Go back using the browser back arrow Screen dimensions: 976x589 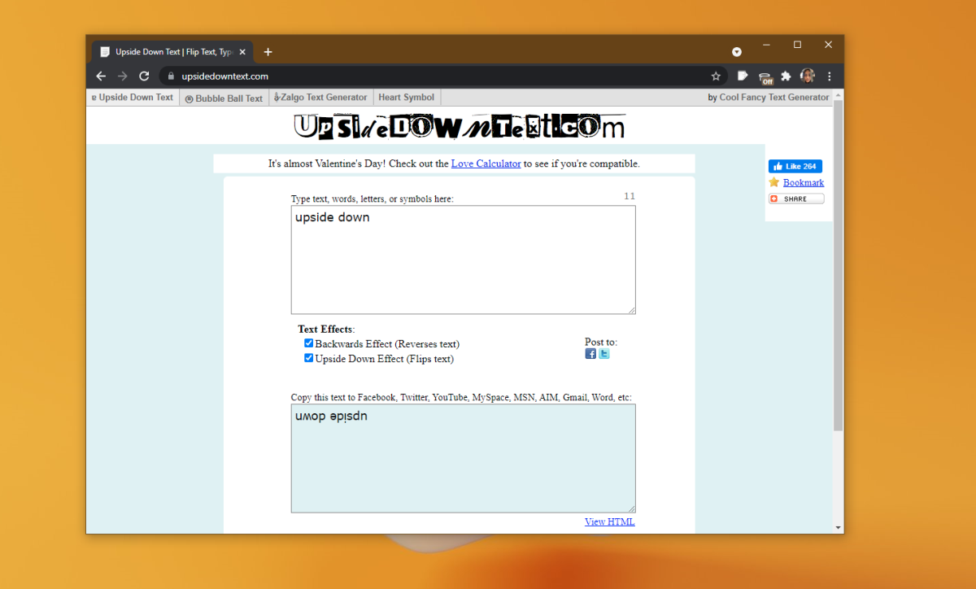pos(101,76)
